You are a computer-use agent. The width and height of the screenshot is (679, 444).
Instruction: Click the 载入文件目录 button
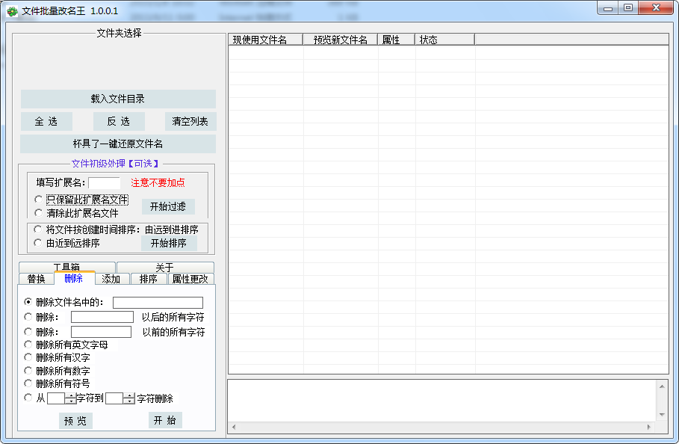(x=118, y=99)
